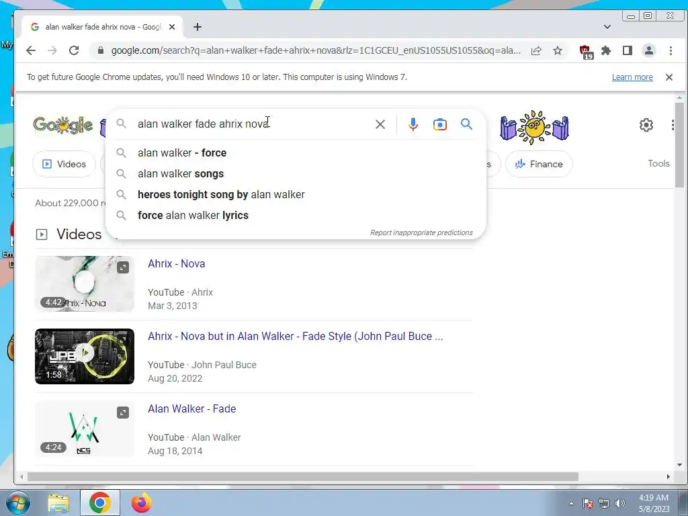The width and height of the screenshot is (688, 516).
Task: Click the Chrome taskbar icon
Action: pos(100,503)
